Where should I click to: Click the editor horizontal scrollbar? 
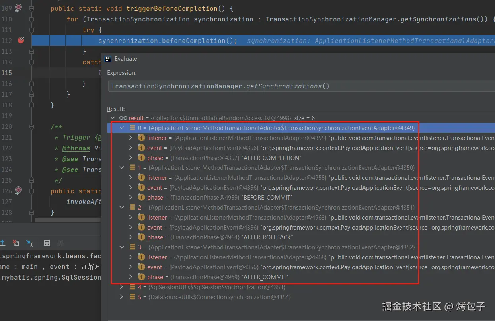click(x=68, y=220)
